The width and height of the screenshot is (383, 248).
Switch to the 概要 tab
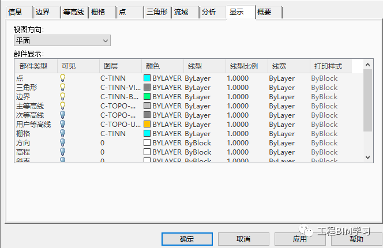tap(269, 12)
